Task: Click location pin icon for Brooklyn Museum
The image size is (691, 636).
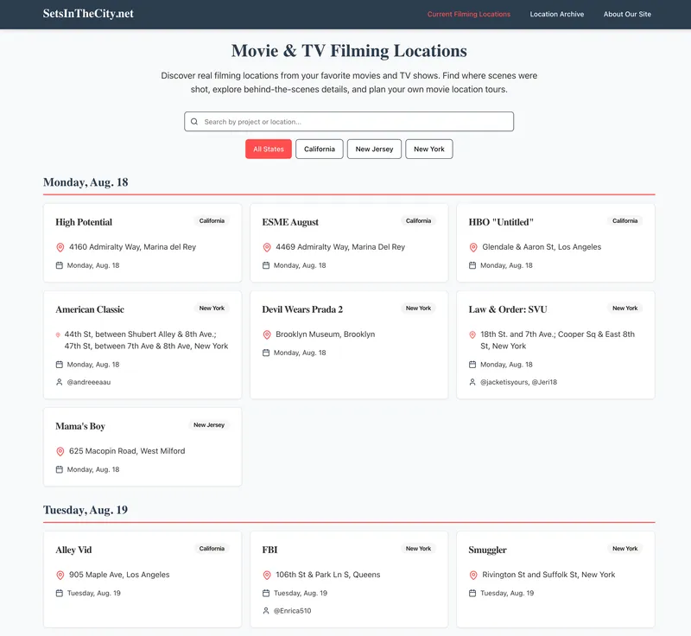Action: (267, 334)
